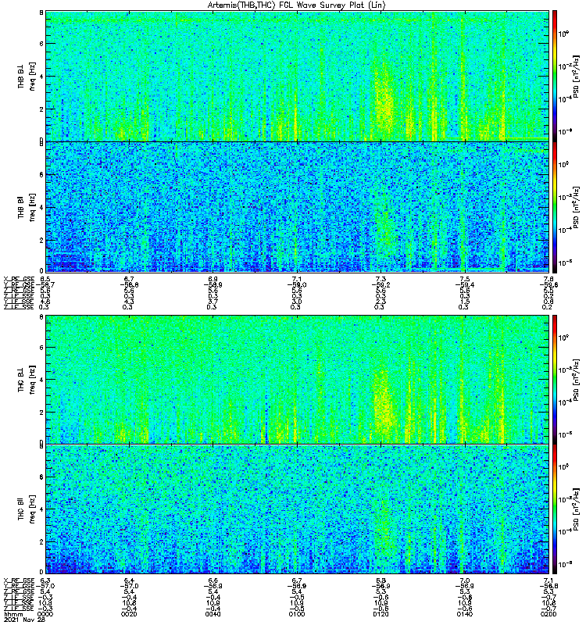This screenshot has width=586, height=625.
Task: Click the THC B⊥ spectrogram panel
Action: 298,380
